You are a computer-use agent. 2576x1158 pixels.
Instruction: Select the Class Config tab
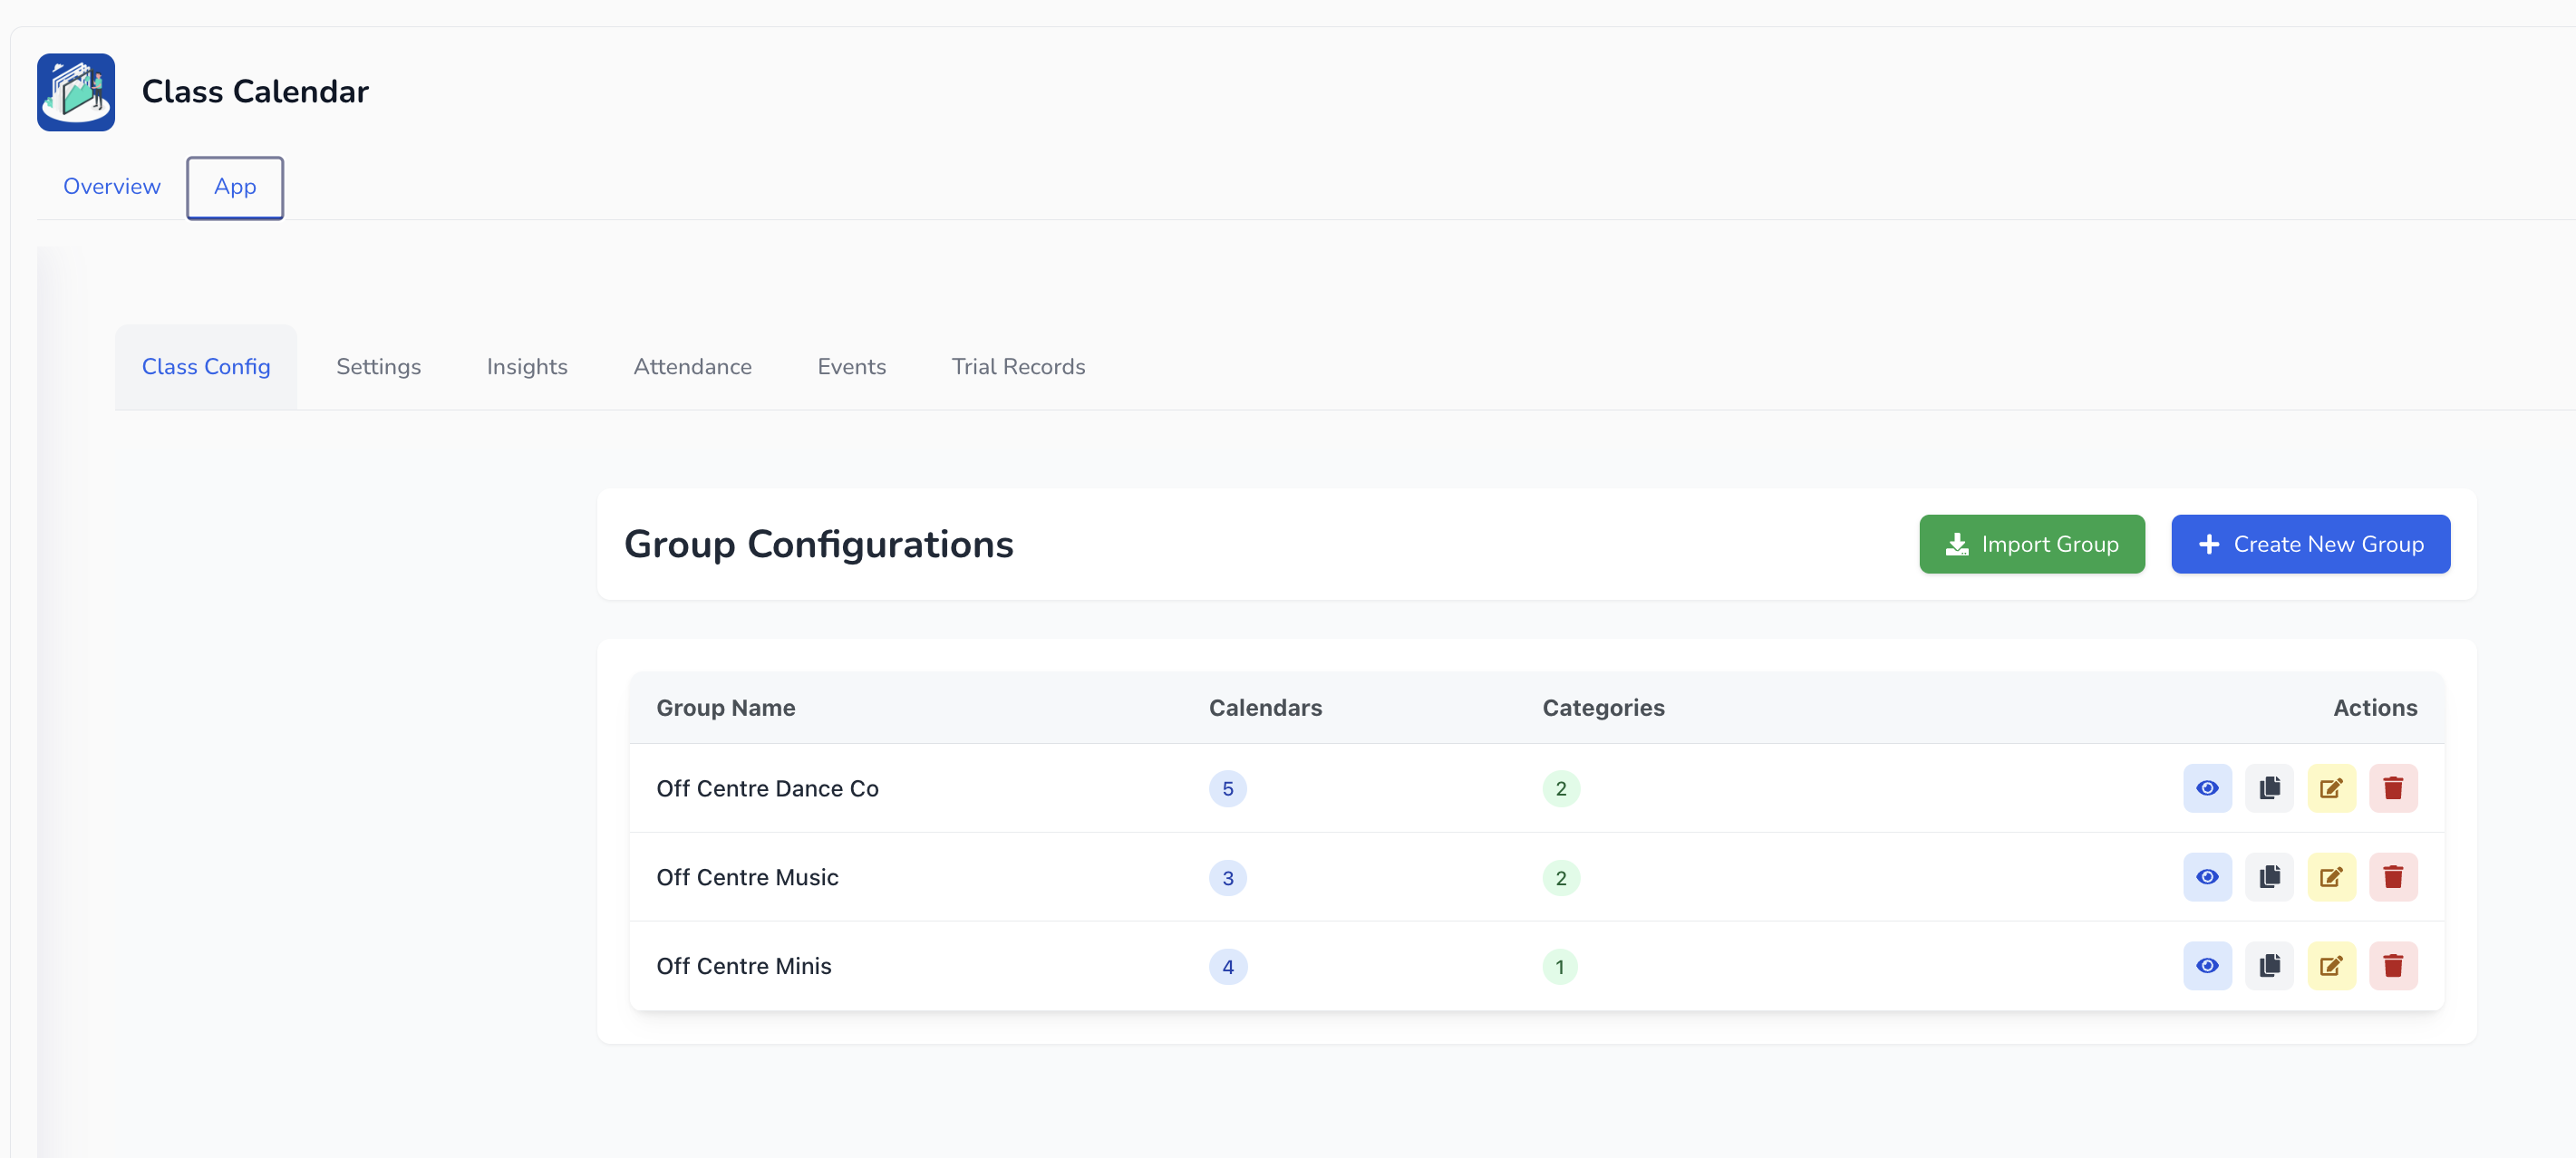[x=206, y=367]
